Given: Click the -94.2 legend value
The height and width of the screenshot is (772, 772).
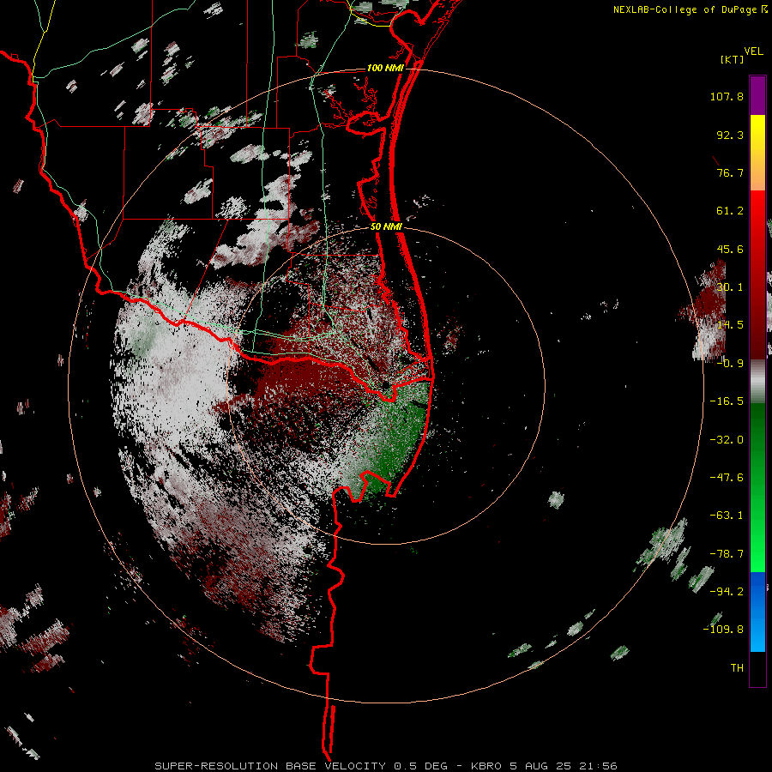Looking at the screenshot, I should (727, 592).
